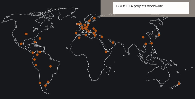Image resolution: width=195 pixels, height=99 pixels.
Task: Click the project dot on Taiwan
Action: coord(152,43)
